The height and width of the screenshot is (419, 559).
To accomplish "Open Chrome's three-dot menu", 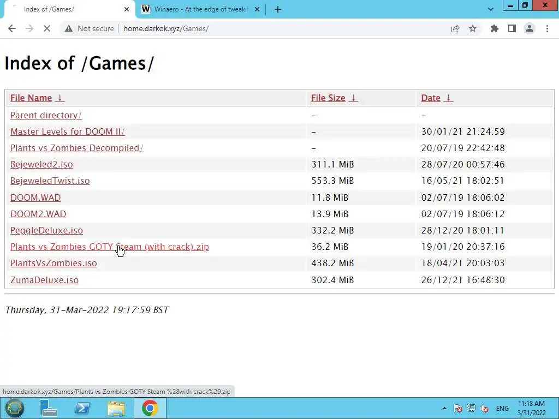I will pos(547,28).
